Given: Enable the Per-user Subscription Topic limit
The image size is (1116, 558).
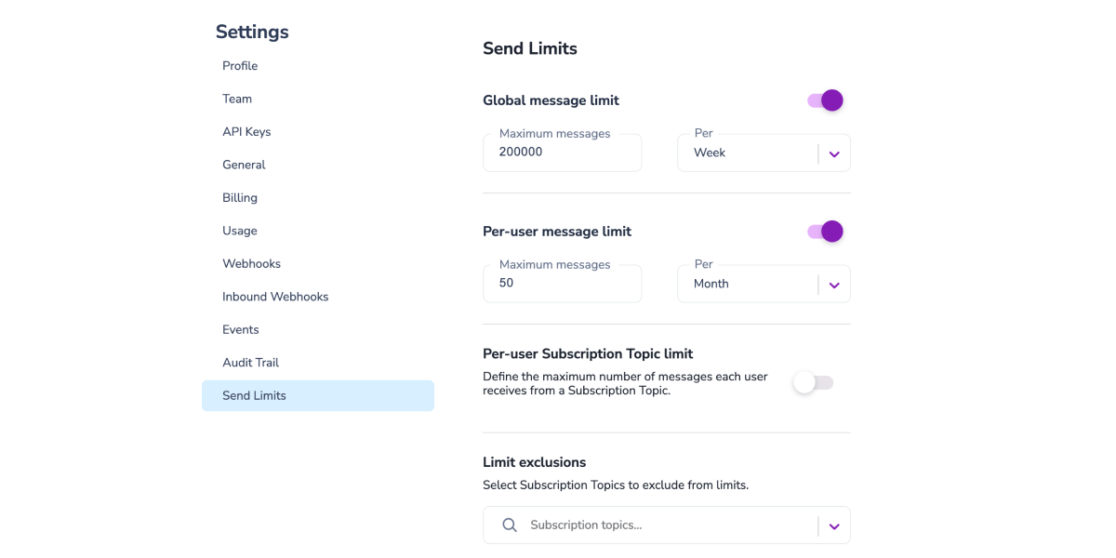Looking at the screenshot, I should point(813,382).
